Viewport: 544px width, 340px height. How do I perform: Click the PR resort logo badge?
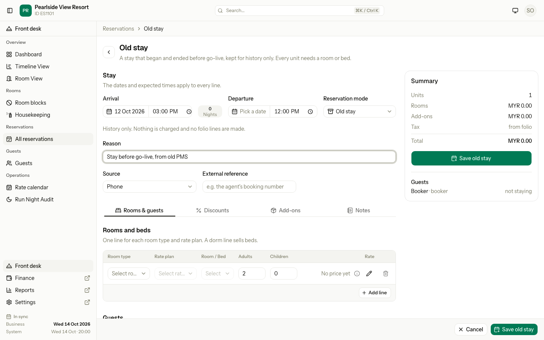(26, 11)
